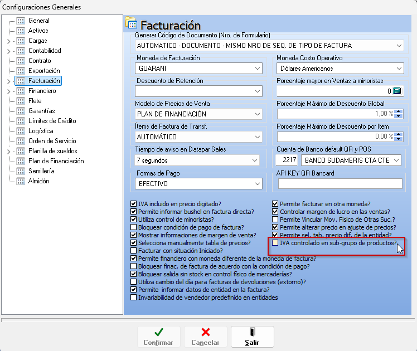The image size is (417, 351).
Task: Click the green checkmark Confirmar icon
Action: pyautogui.click(x=159, y=332)
